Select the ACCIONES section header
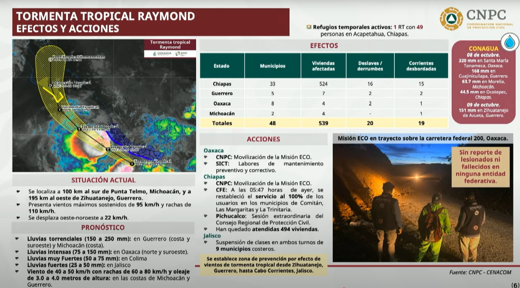Viewport: 520px width, 288px height. click(x=263, y=139)
